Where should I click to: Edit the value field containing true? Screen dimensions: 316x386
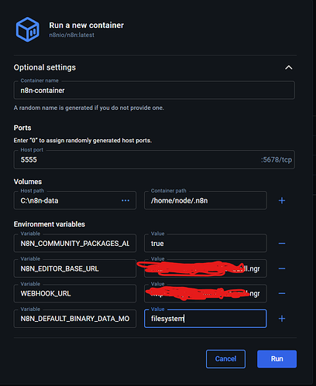pos(205,243)
